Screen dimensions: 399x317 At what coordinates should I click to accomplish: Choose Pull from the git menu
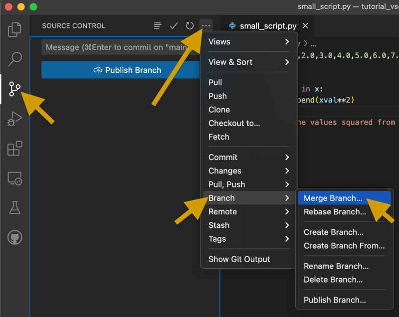coord(249,82)
